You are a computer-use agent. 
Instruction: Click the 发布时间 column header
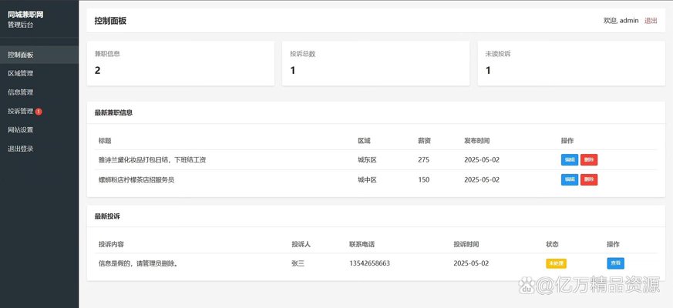(476, 141)
